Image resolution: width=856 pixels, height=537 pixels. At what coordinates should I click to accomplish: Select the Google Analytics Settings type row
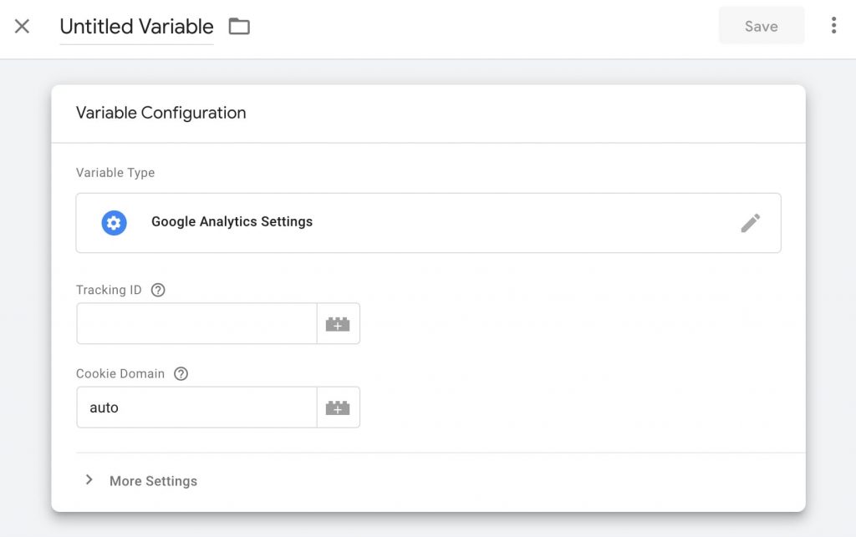231,222
